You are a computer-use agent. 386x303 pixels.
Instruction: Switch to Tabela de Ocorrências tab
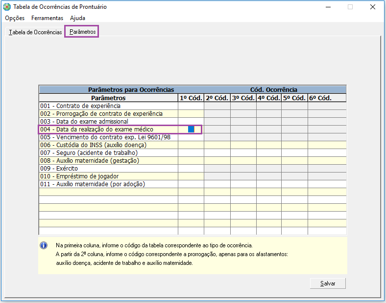(x=35, y=32)
